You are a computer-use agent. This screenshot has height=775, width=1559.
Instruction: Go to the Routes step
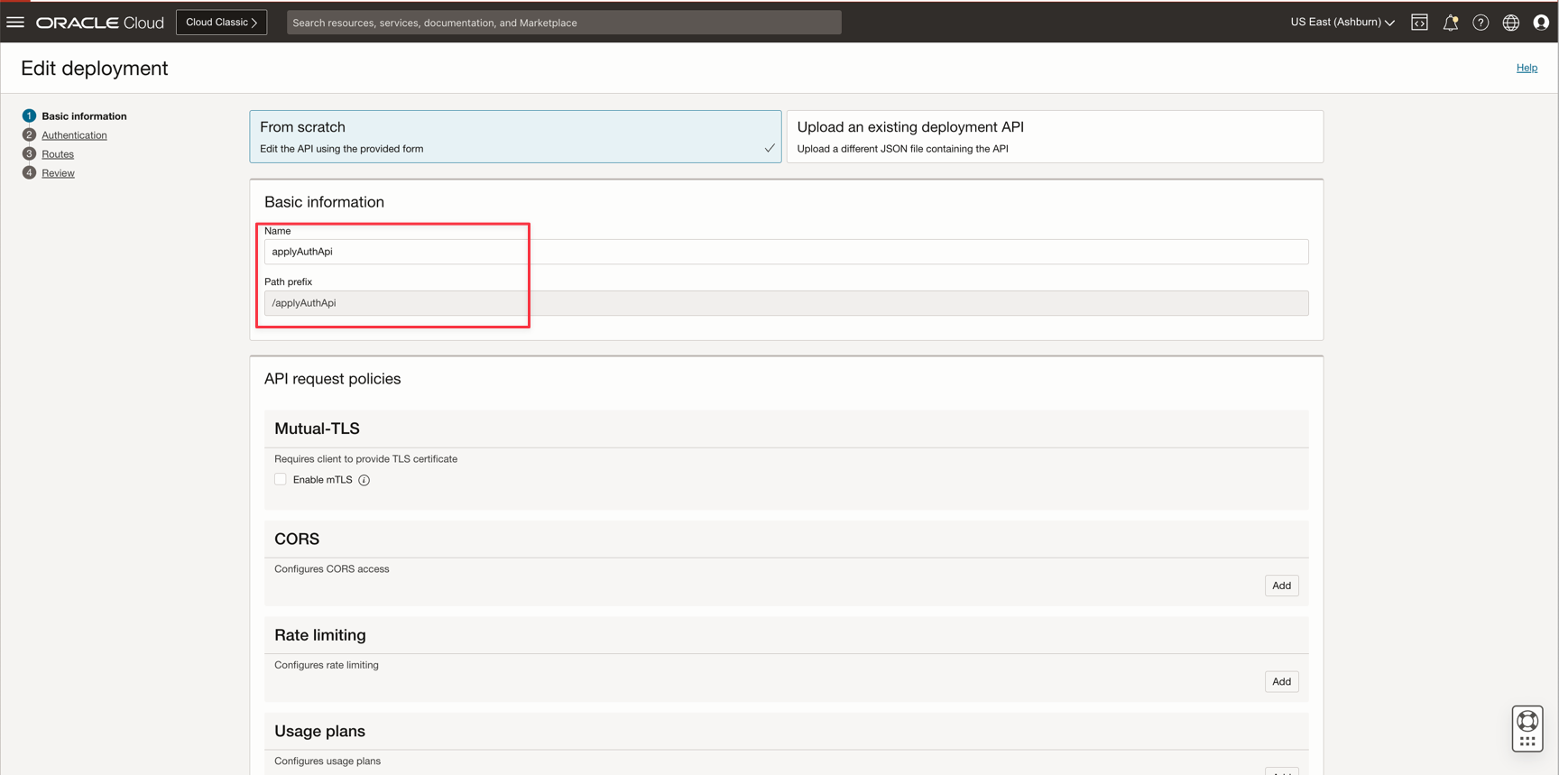point(58,154)
